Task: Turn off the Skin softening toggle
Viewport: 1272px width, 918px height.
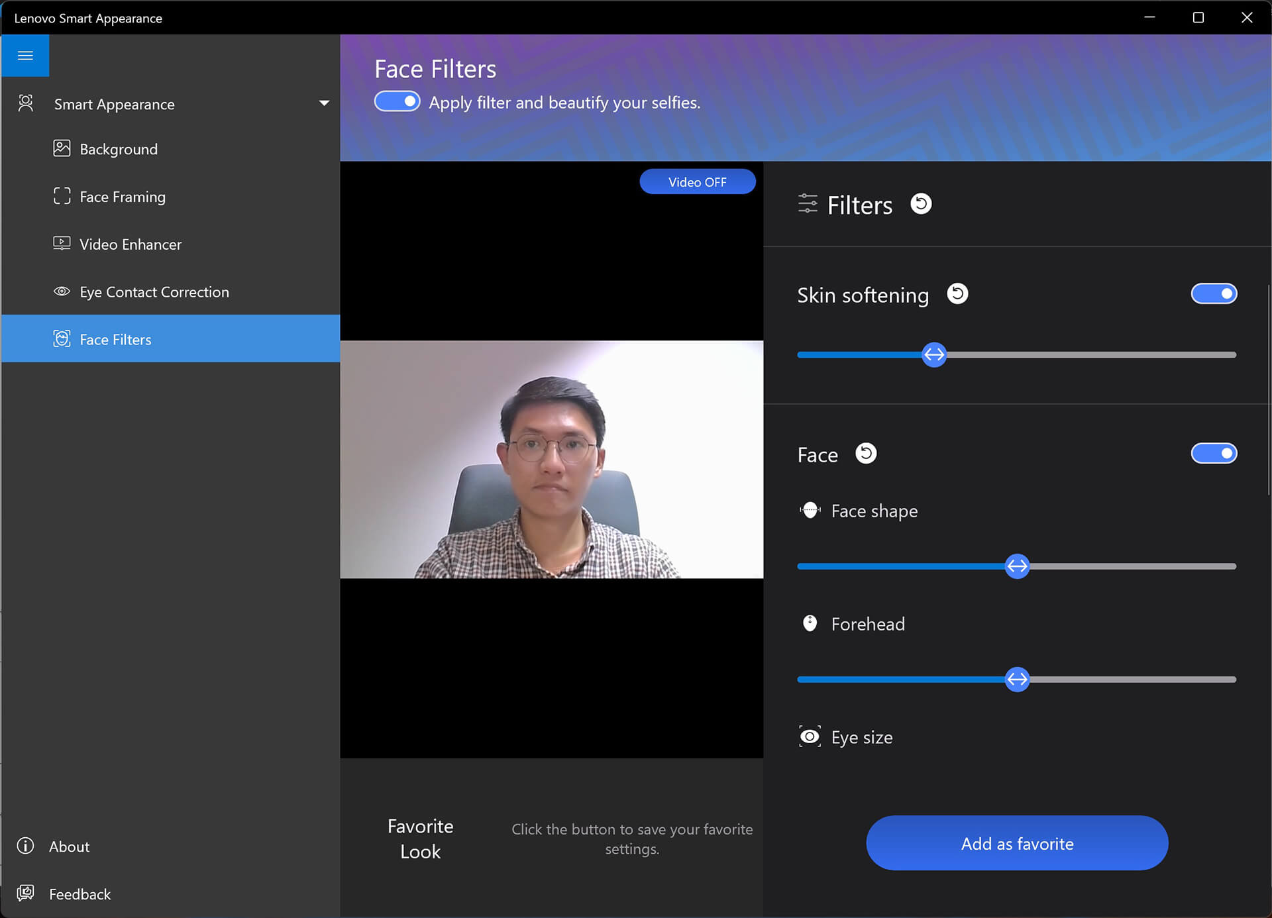Action: [x=1214, y=294]
